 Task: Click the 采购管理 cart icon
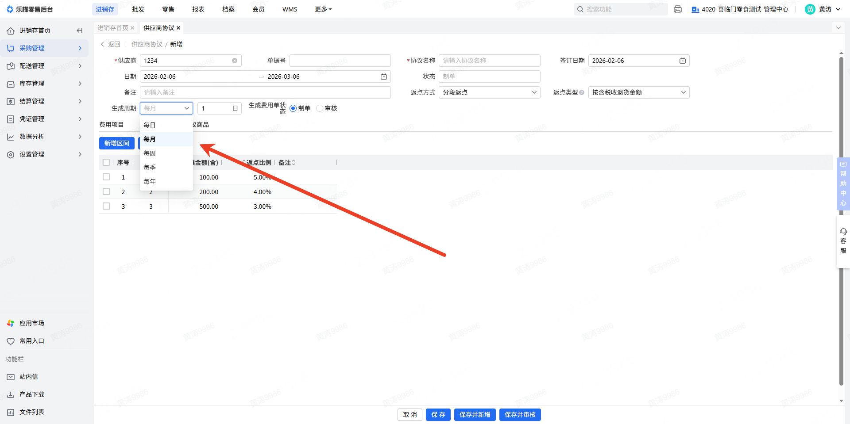11,48
